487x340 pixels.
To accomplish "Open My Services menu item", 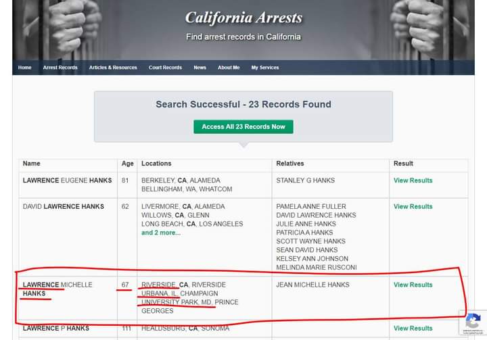I will pyautogui.click(x=265, y=68).
